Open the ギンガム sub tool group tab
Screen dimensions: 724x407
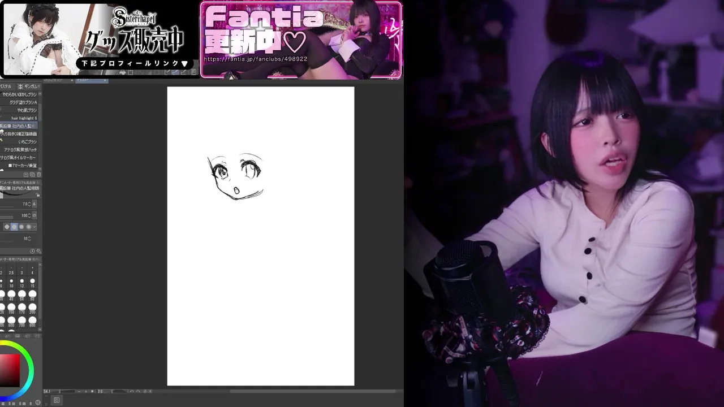pos(28,86)
